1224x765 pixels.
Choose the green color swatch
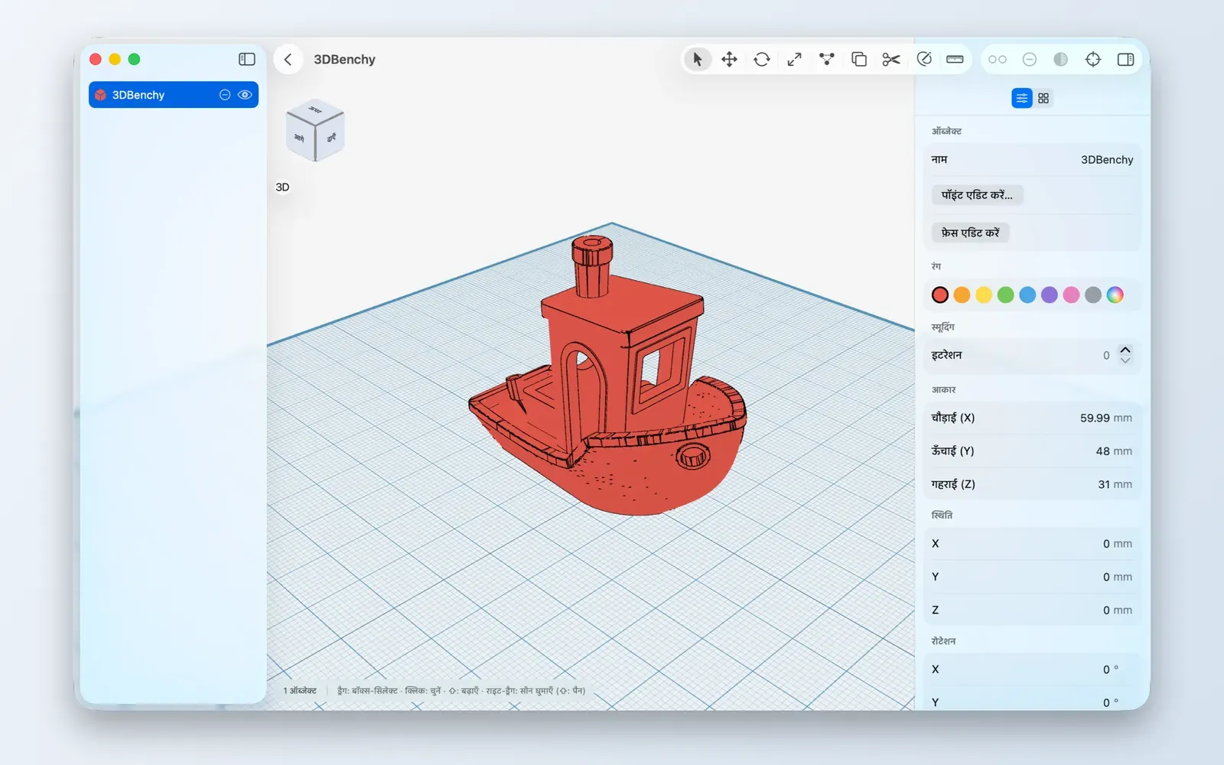1006,295
